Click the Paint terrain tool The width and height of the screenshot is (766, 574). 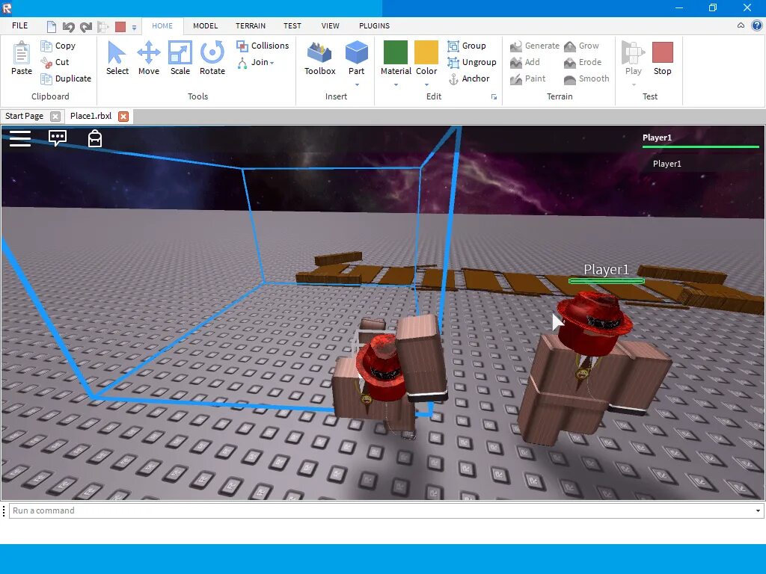coord(527,78)
